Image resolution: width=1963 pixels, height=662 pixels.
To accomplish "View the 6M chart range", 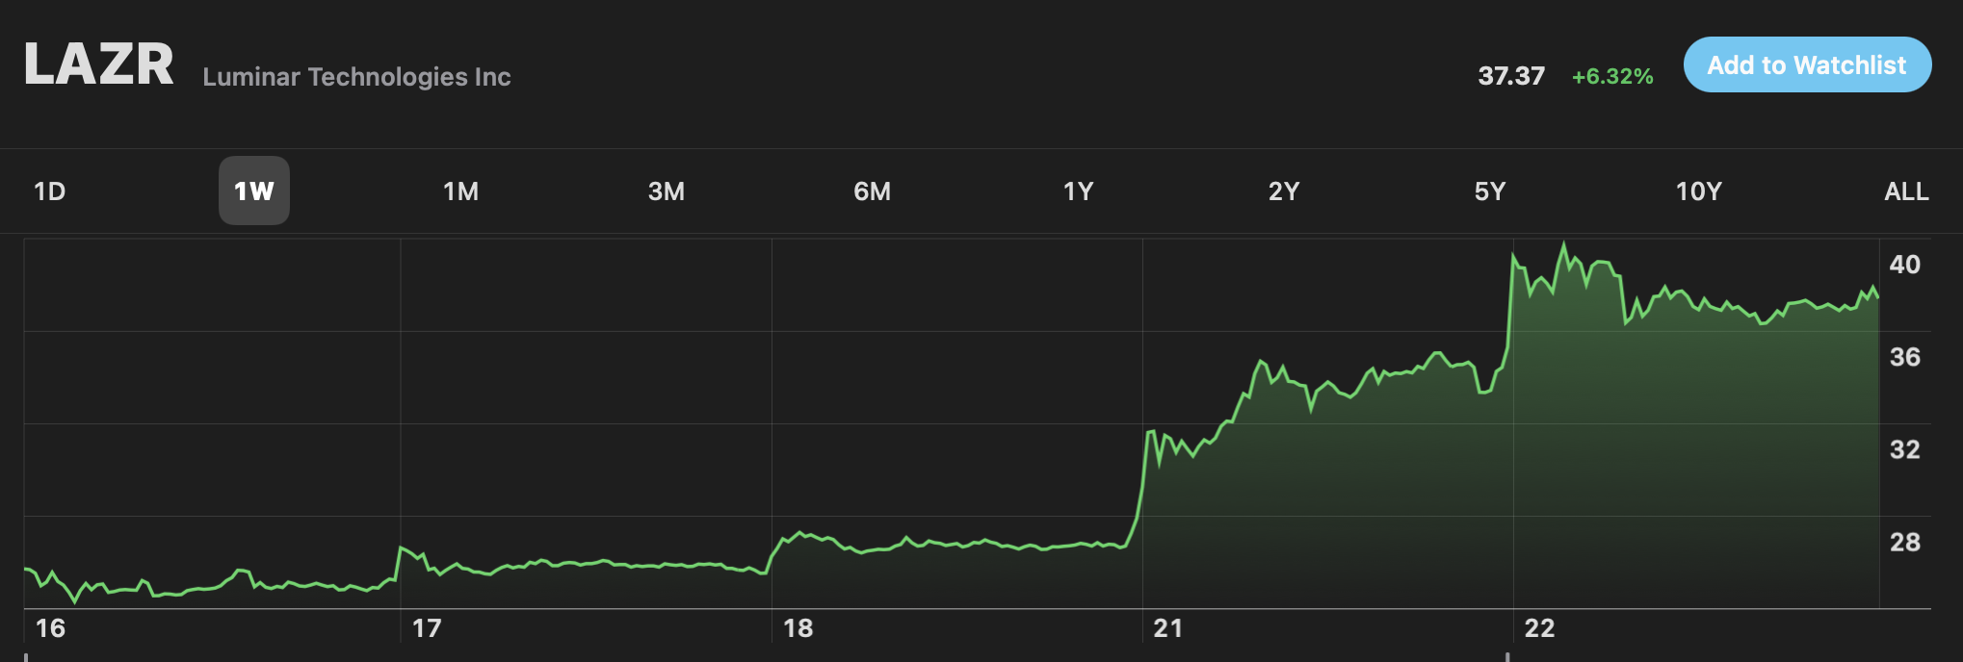I will click(872, 191).
